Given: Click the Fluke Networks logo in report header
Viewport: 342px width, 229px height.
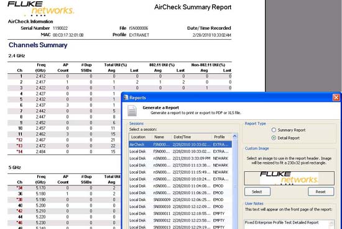Looking at the screenshot, I should pyautogui.click(x=40, y=9).
